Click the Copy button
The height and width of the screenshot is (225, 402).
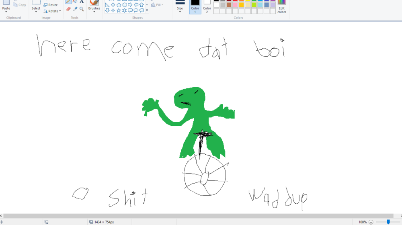[20, 5]
